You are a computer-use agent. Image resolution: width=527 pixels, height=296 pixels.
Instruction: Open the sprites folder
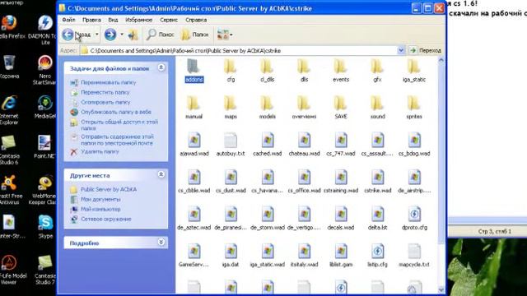(x=414, y=107)
